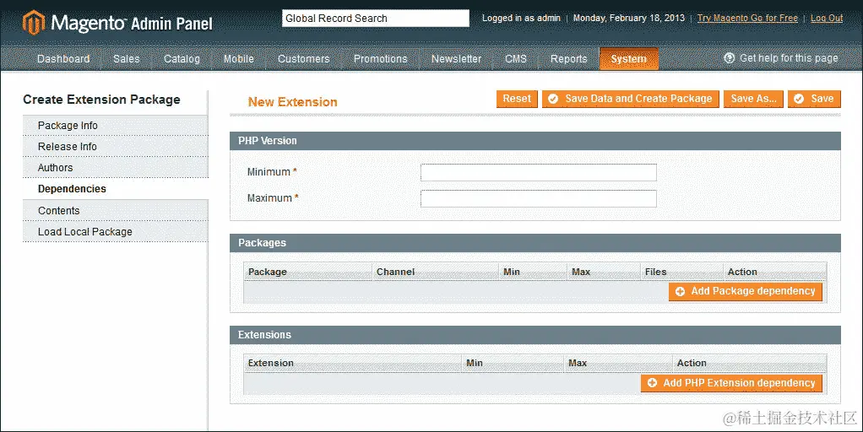This screenshot has height=432, width=863.
Task: Click the Log Out link
Action: (x=827, y=18)
